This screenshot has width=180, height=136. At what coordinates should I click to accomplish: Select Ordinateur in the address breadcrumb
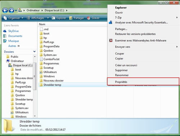(33, 10)
